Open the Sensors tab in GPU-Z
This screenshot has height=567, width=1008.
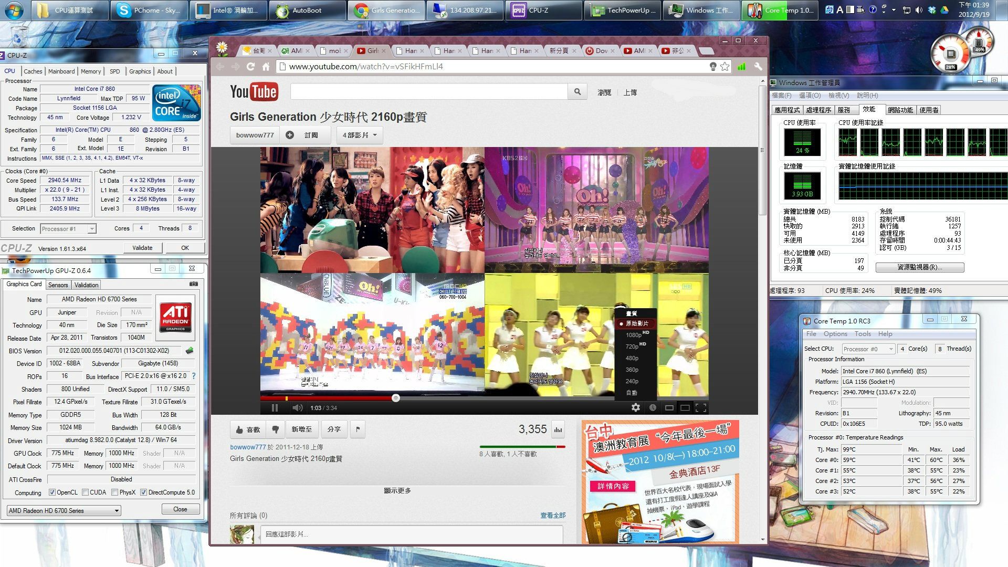[x=58, y=285]
